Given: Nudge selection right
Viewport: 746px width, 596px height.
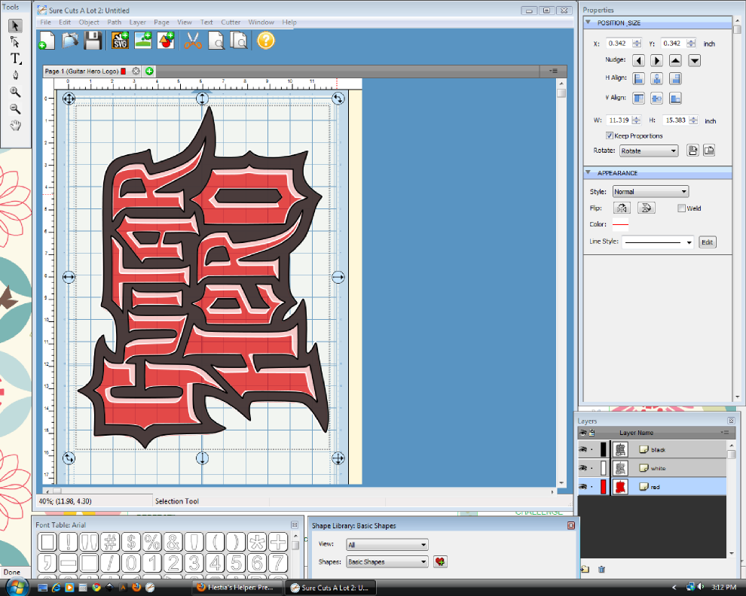Looking at the screenshot, I should tap(656, 60).
